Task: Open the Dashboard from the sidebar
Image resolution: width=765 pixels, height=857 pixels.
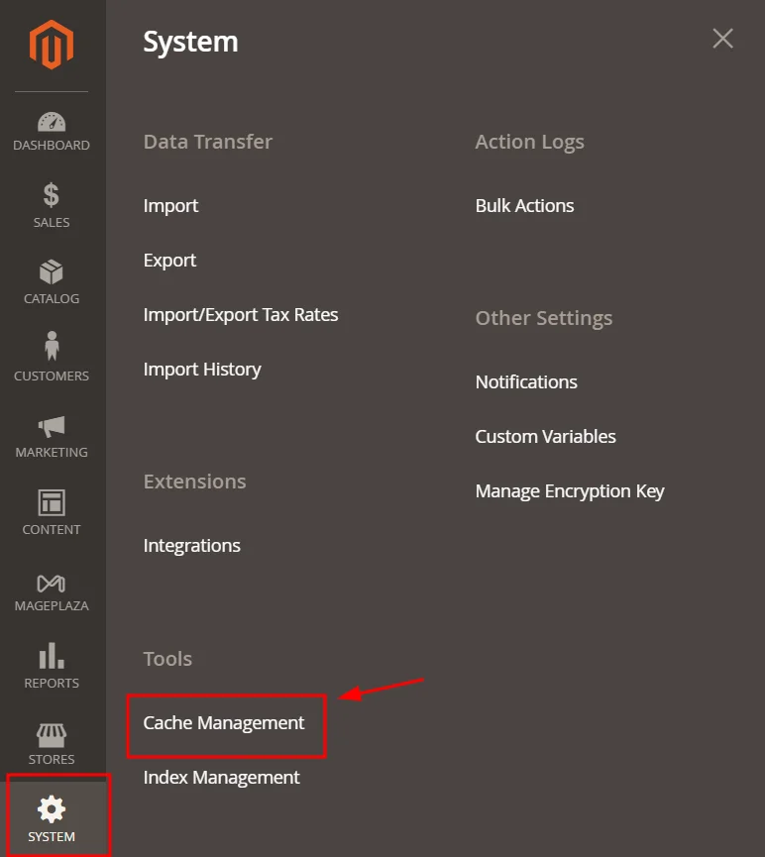Action: click(51, 132)
